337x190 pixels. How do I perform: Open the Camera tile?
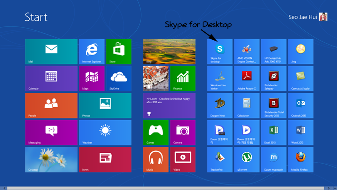[x=183, y=132]
